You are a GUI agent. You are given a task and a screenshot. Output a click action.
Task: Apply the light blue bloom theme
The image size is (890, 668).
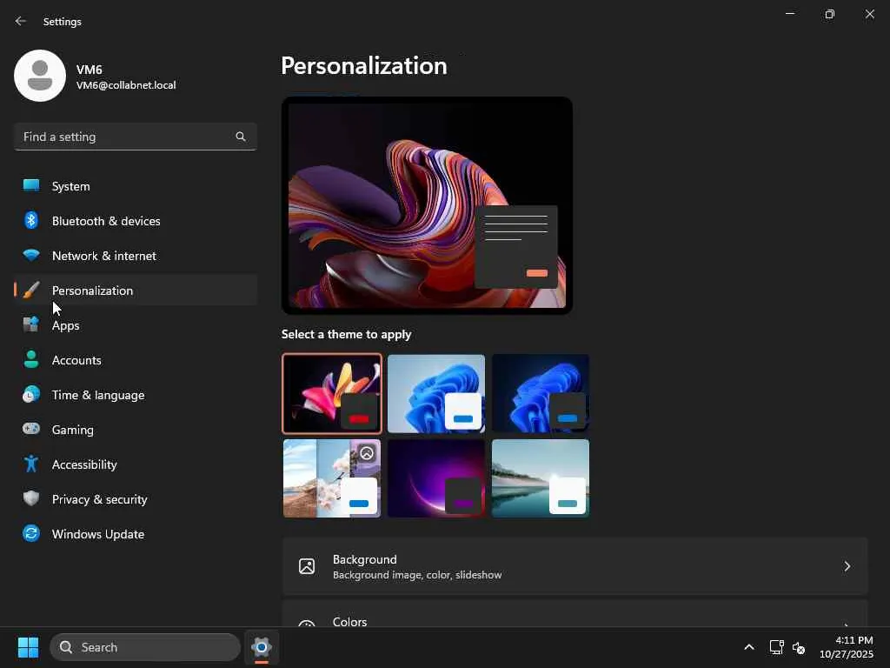click(436, 393)
